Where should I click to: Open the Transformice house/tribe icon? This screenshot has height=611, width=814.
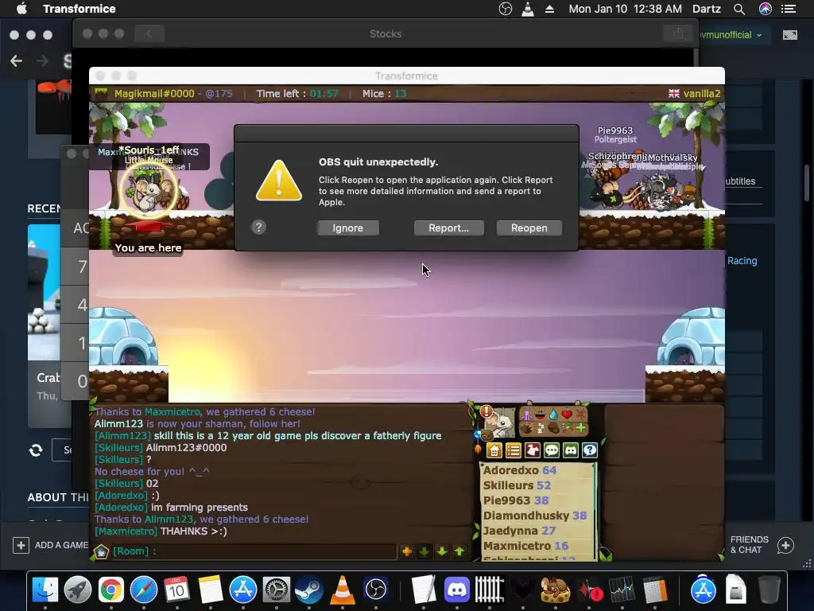(494, 450)
